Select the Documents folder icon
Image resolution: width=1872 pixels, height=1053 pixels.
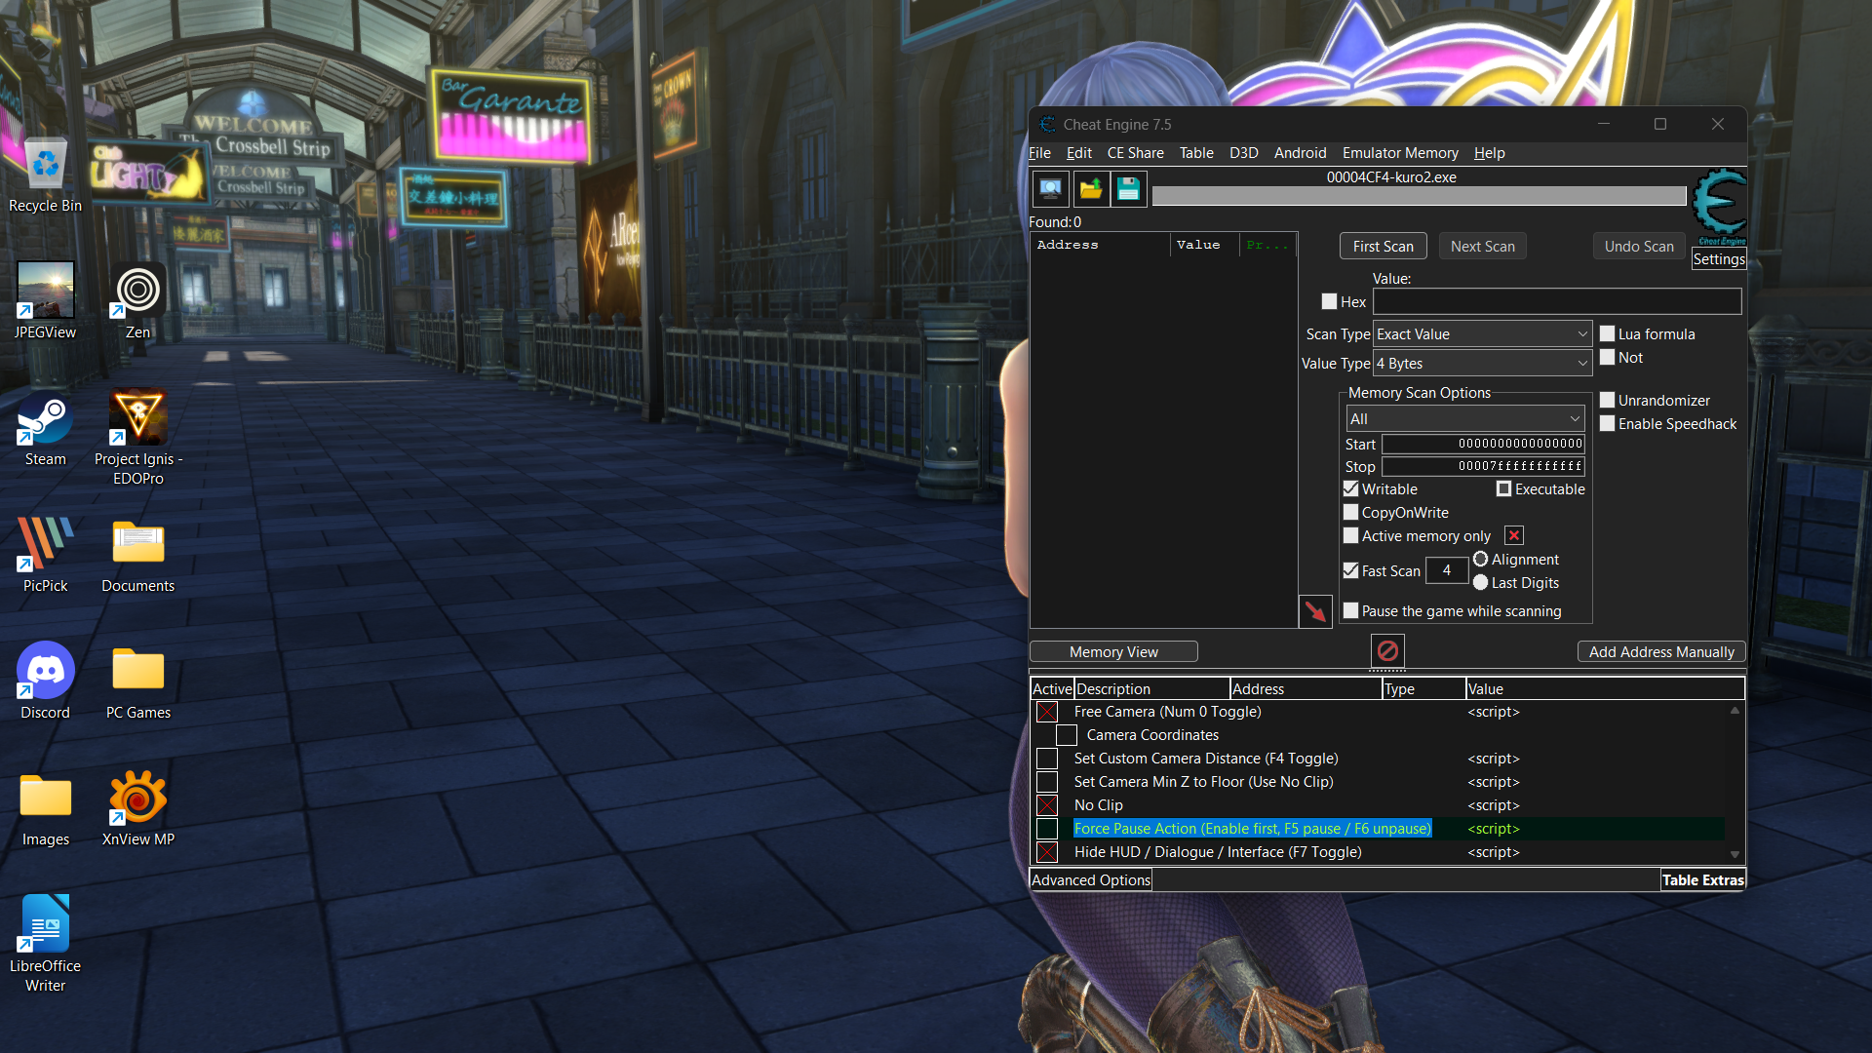137,555
